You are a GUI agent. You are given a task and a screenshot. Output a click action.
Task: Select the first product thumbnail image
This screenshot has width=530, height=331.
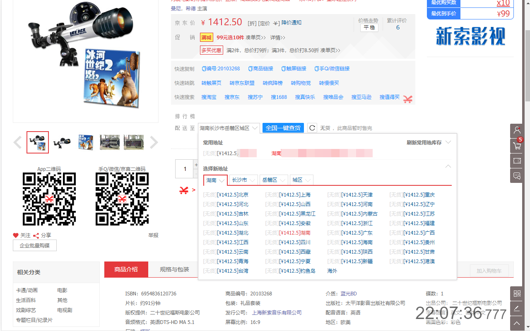point(37,142)
